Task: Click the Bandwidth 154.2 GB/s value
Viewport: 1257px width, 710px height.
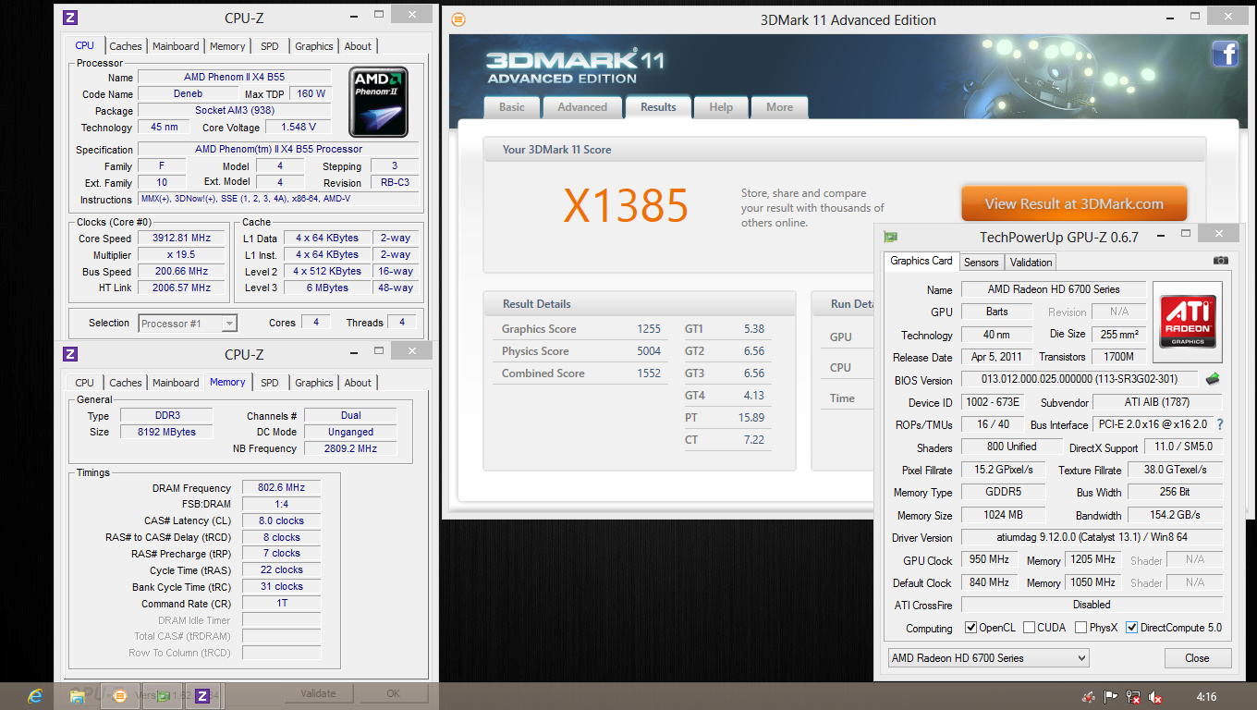Action: [x=1176, y=515]
